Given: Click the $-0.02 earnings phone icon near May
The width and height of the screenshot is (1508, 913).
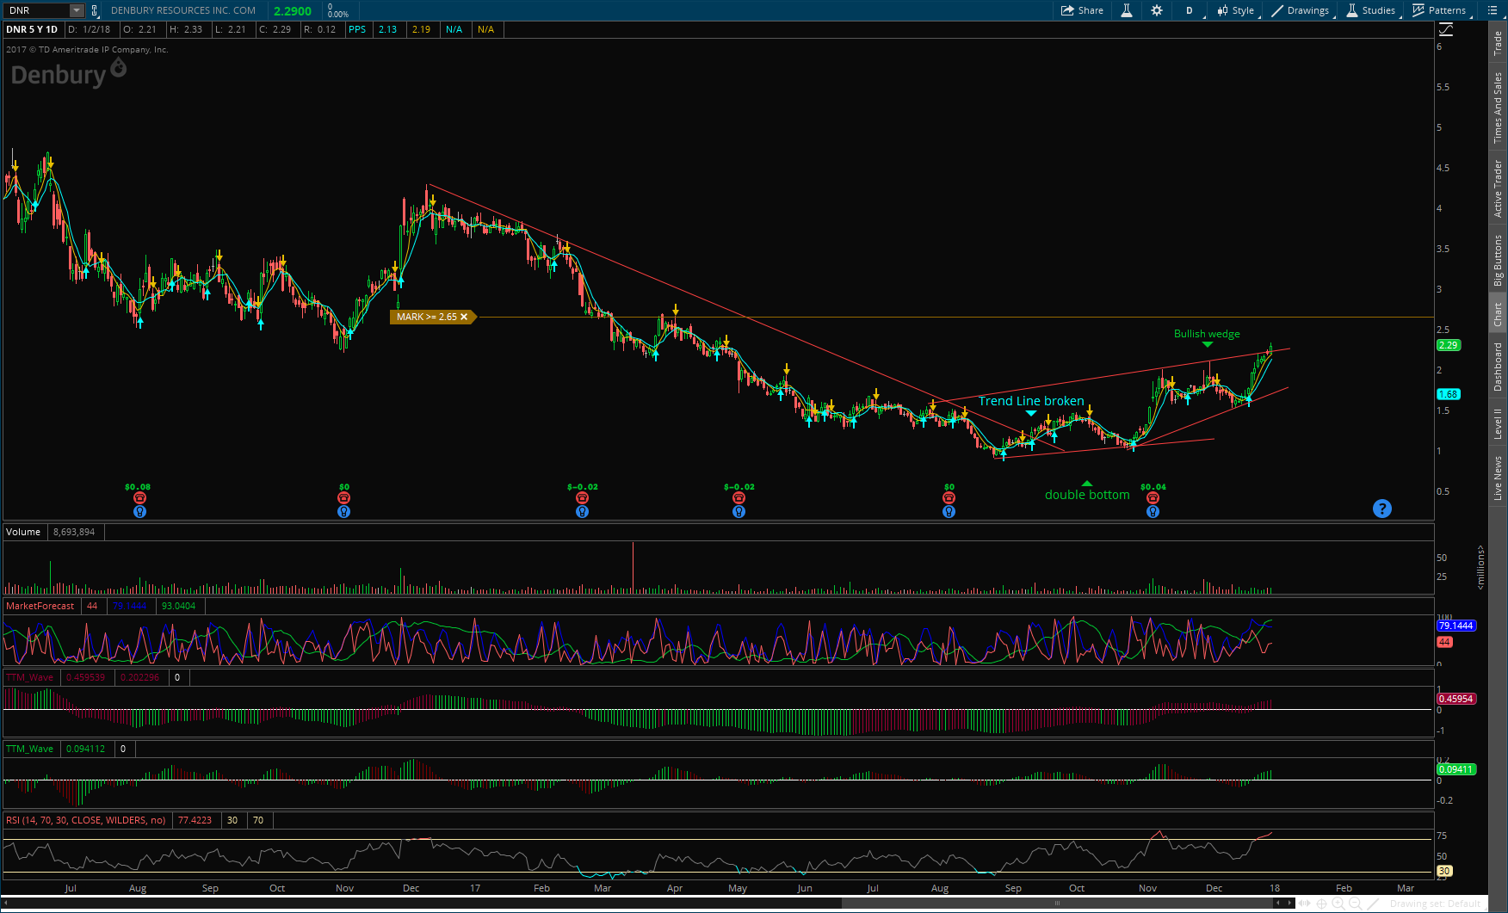Looking at the screenshot, I should (x=739, y=498).
